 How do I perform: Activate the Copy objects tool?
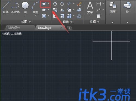point(55,10)
